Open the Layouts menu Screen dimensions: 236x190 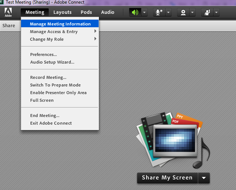point(63,12)
